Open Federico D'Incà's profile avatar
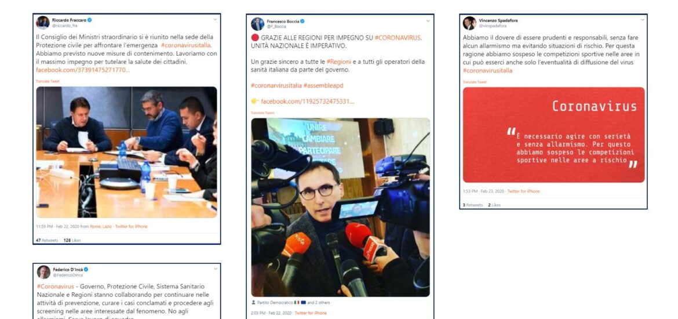The image size is (678, 319). click(x=43, y=272)
